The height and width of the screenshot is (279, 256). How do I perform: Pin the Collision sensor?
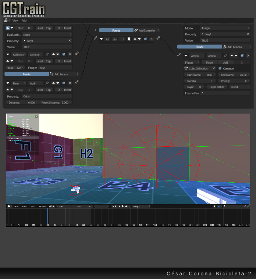(x=47, y=54)
